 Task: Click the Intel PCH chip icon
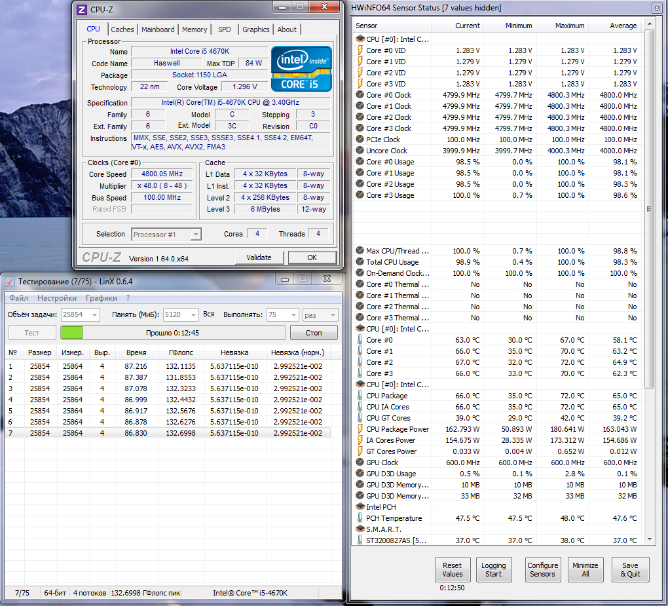pos(360,506)
